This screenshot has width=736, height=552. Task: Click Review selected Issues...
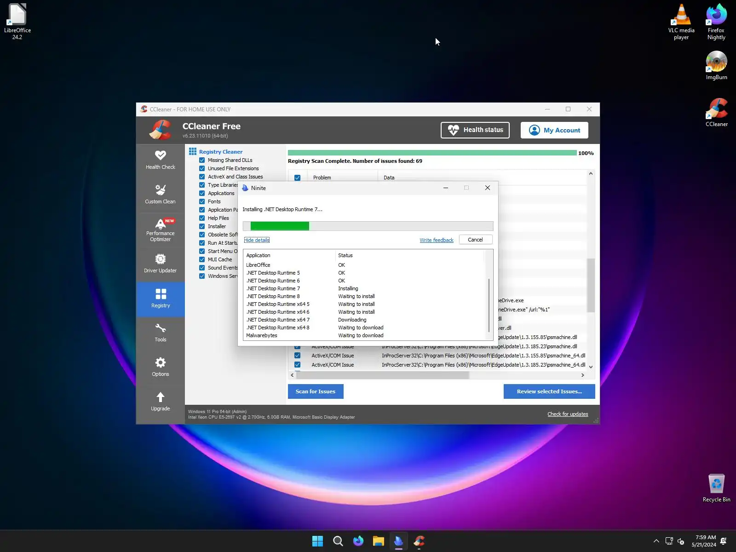tap(549, 391)
